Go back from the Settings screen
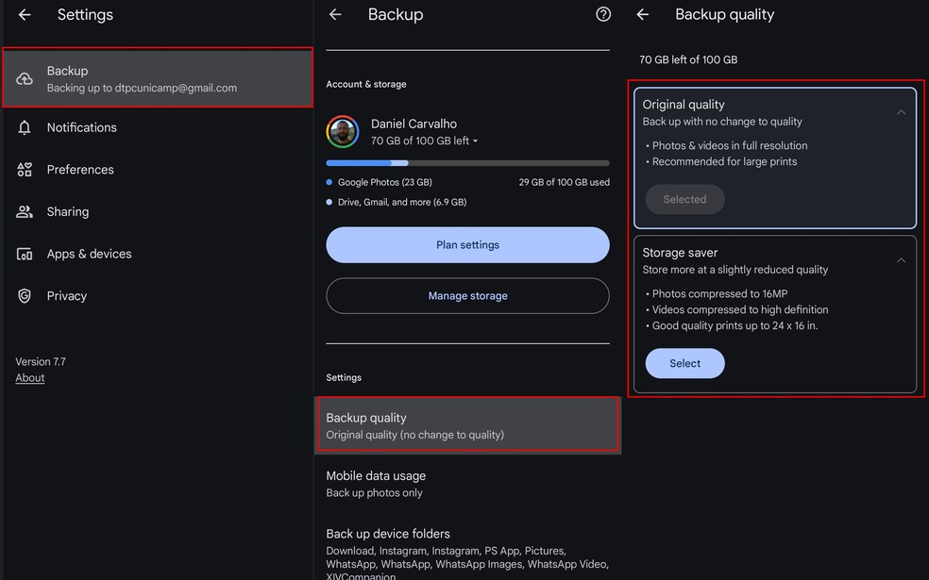The height and width of the screenshot is (580, 929). click(25, 15)
